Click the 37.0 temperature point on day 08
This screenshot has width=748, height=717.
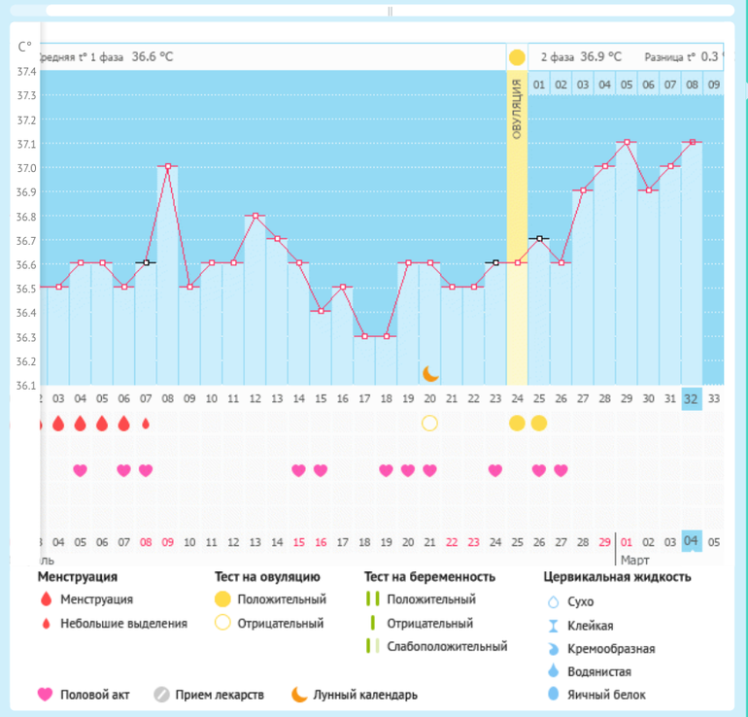168,166
